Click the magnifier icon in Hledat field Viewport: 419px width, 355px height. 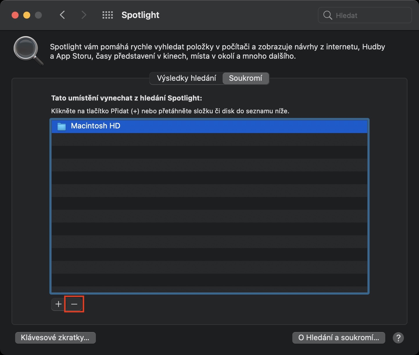327,15
